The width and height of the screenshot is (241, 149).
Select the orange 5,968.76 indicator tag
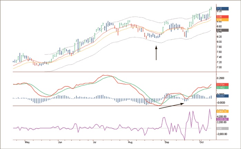[x=221, y=111]
